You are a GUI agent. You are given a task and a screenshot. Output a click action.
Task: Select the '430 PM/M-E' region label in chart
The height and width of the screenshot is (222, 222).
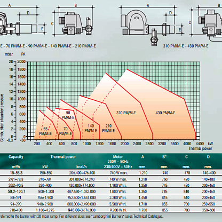coord(165,113)
